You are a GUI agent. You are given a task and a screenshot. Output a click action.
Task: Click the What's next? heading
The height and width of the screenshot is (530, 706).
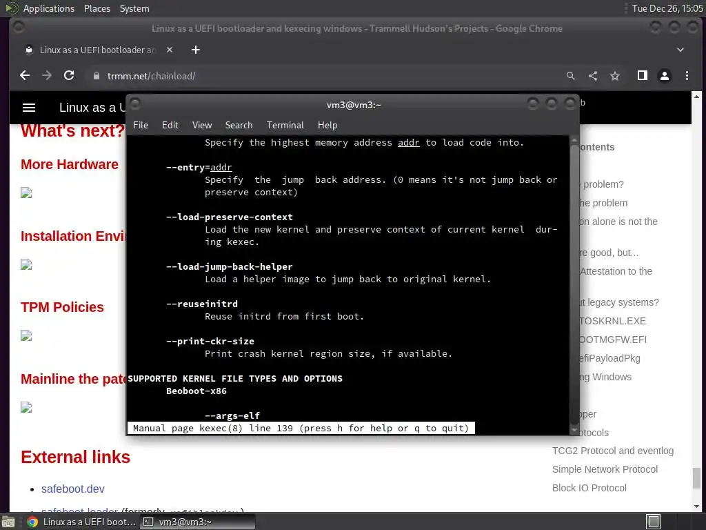pos(72,130)
